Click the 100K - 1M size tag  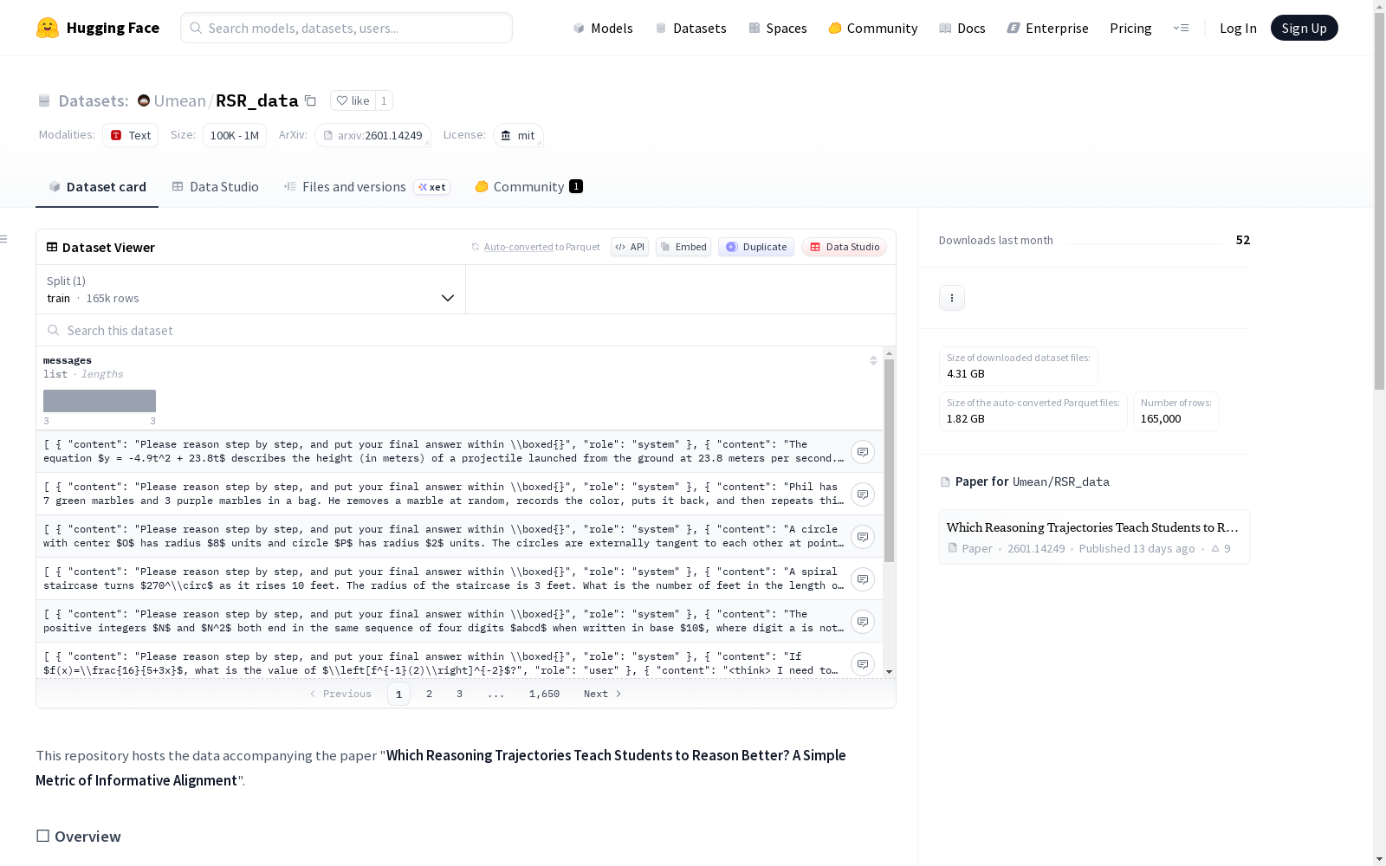coord(235,135)
